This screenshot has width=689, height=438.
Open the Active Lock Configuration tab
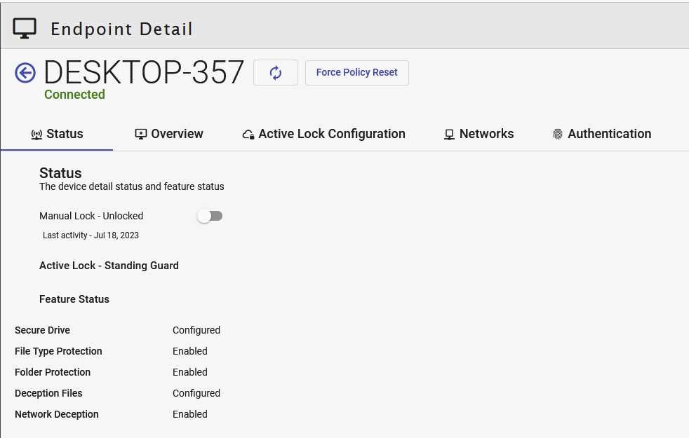point(331,134)
